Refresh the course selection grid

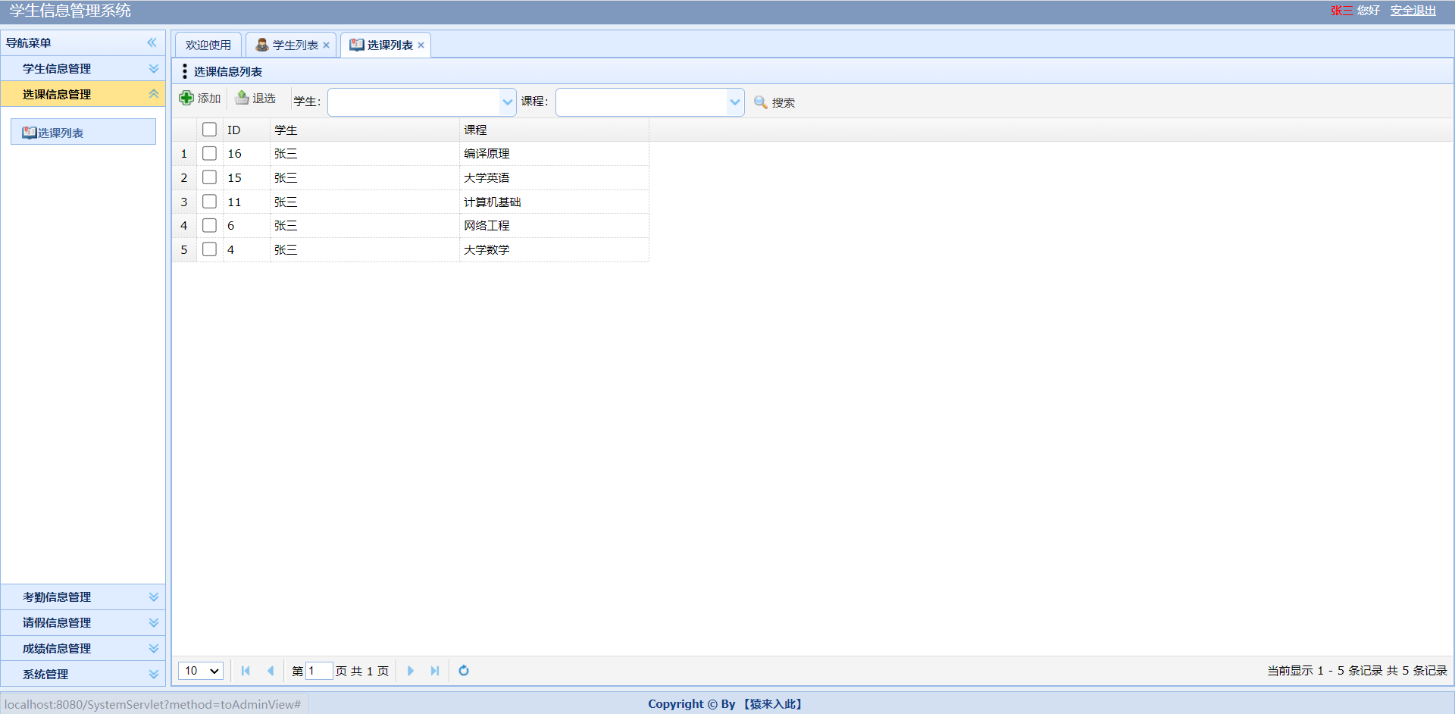464,671
